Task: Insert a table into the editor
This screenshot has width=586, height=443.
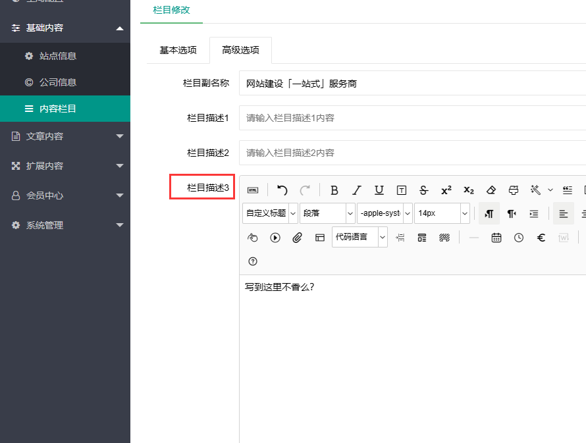Action: tap(319, 237)
